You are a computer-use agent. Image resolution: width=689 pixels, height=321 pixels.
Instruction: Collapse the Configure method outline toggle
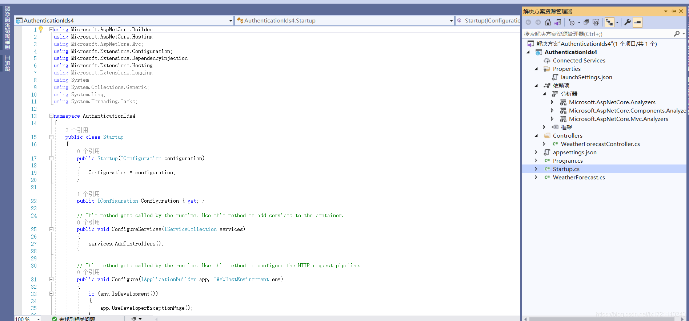pyautogui.click(x=51, y=279)
